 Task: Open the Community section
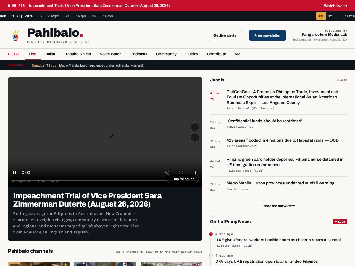[x=166, y=54]
